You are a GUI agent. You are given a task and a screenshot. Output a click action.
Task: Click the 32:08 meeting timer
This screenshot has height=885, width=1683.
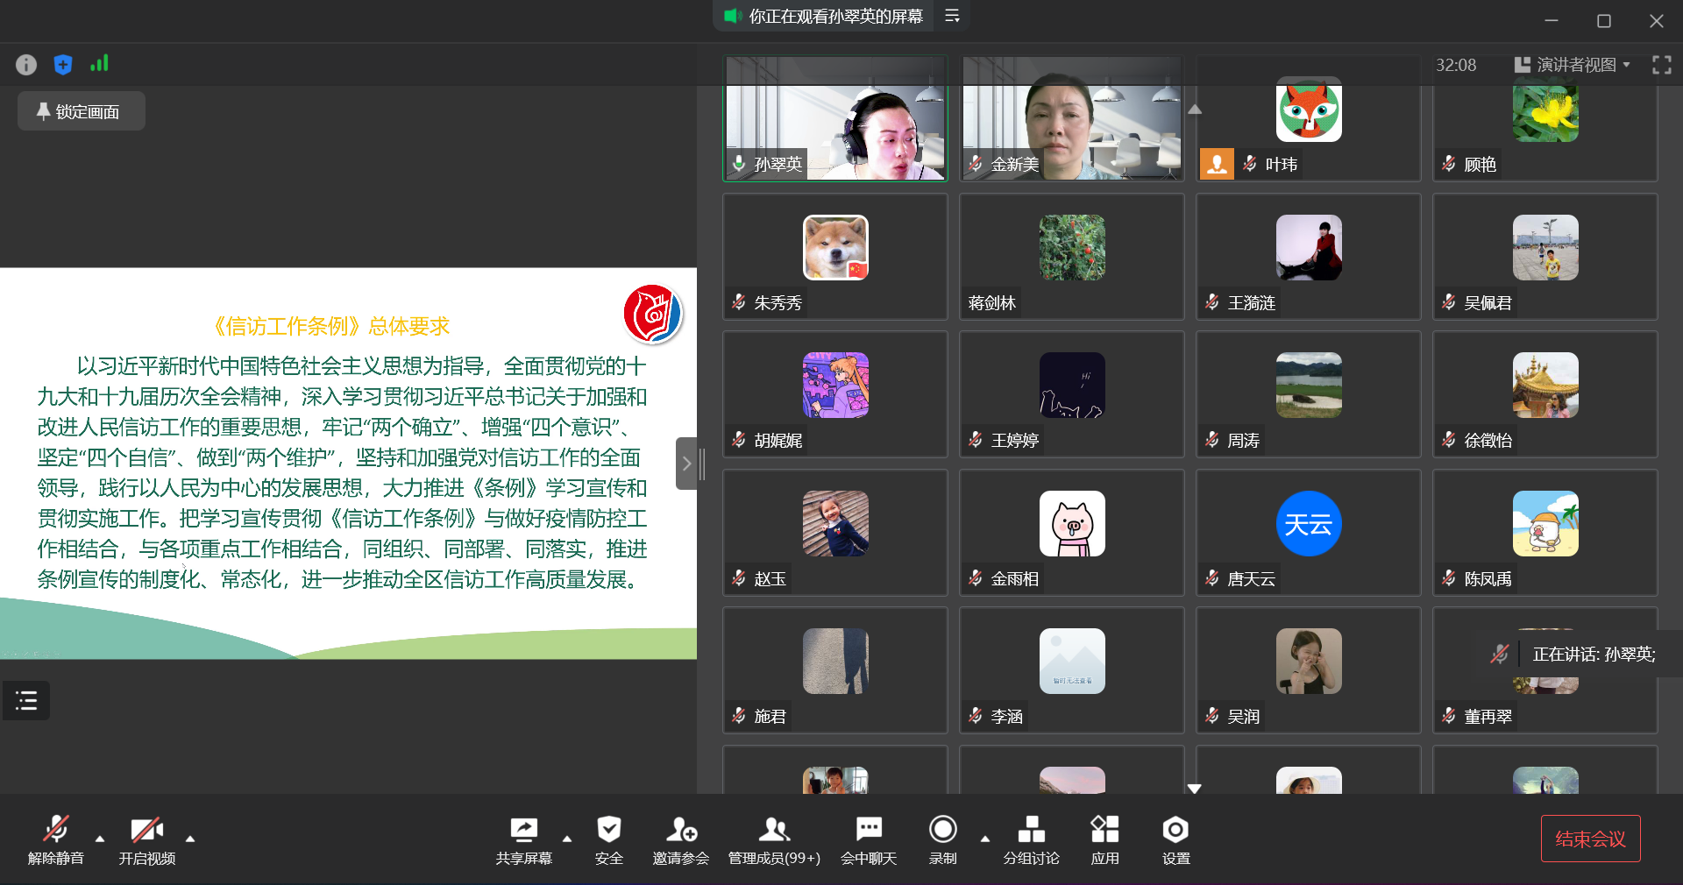pos(1456,65)
